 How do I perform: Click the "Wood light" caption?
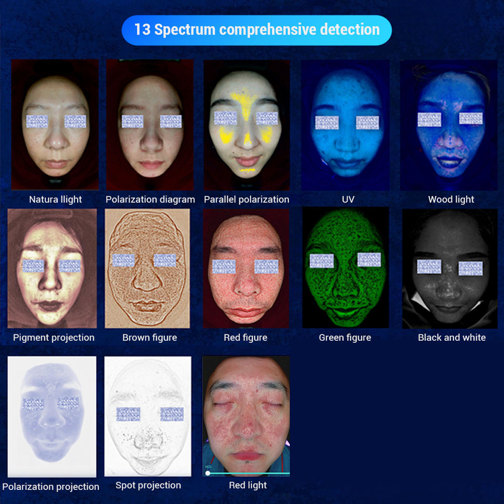point(451,199)
